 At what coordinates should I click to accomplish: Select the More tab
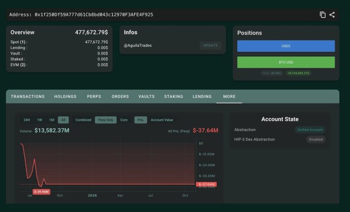click(x=229, y=96)
